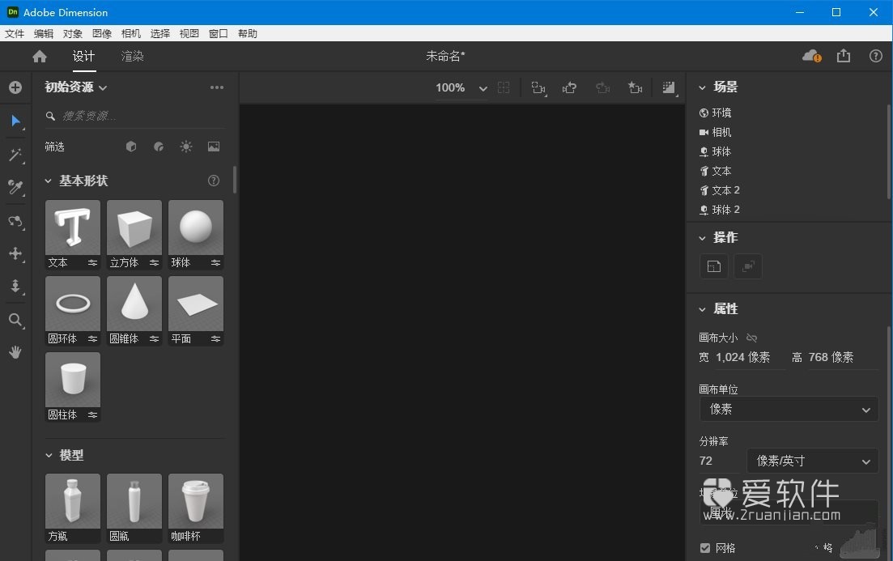This screenshot has height=561, width=893.
Task: Edit the canvas width 1,024 像素 field
Action: (750, 358)
